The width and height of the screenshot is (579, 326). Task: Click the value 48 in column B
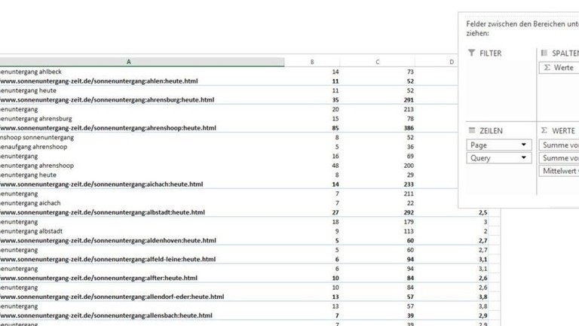point(335,166)
